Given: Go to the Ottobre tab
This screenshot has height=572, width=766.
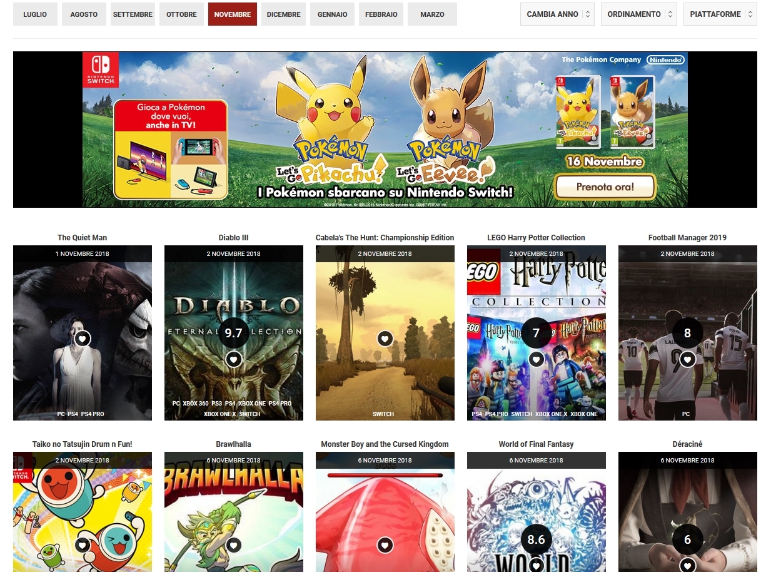Looking at the screenshot, I should tap(181, 14).
